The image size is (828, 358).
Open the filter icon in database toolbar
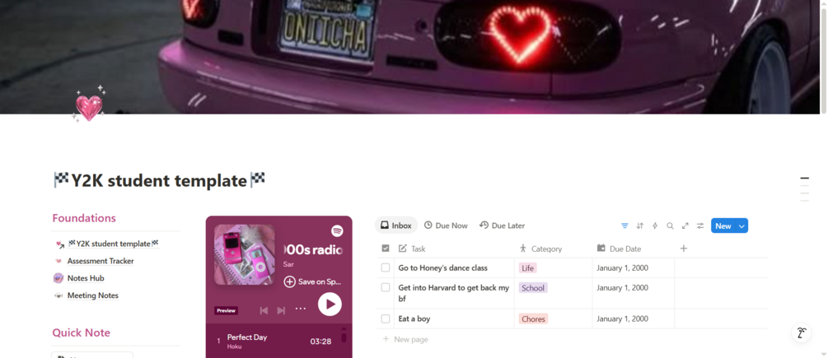625,225
